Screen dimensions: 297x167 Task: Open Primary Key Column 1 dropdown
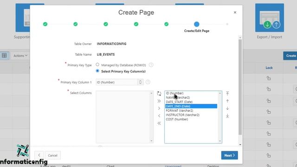(120, 82)
